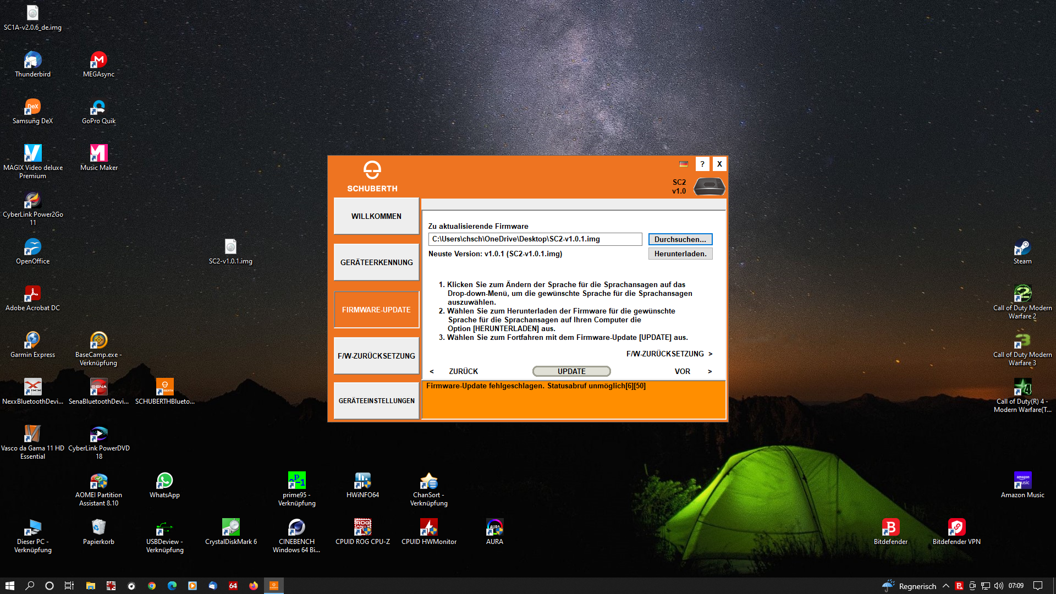1056x594 pixels.
Task: Select Amazon Music icon
Action: tap(1022, 485)
